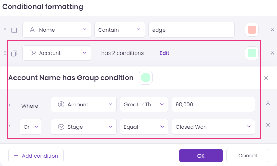Click the 90,000 value field
This screenshot has width=277, height=166.
pyautogui.click(x=213, y=104)
